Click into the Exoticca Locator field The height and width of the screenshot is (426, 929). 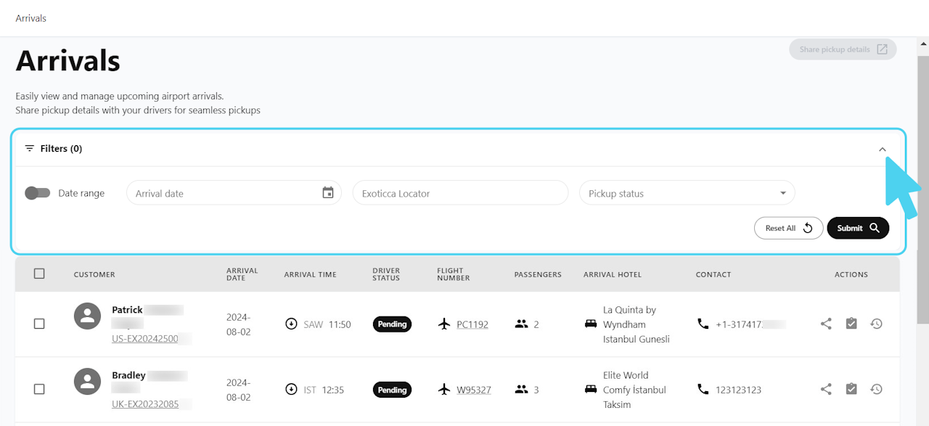click(460, 193)
